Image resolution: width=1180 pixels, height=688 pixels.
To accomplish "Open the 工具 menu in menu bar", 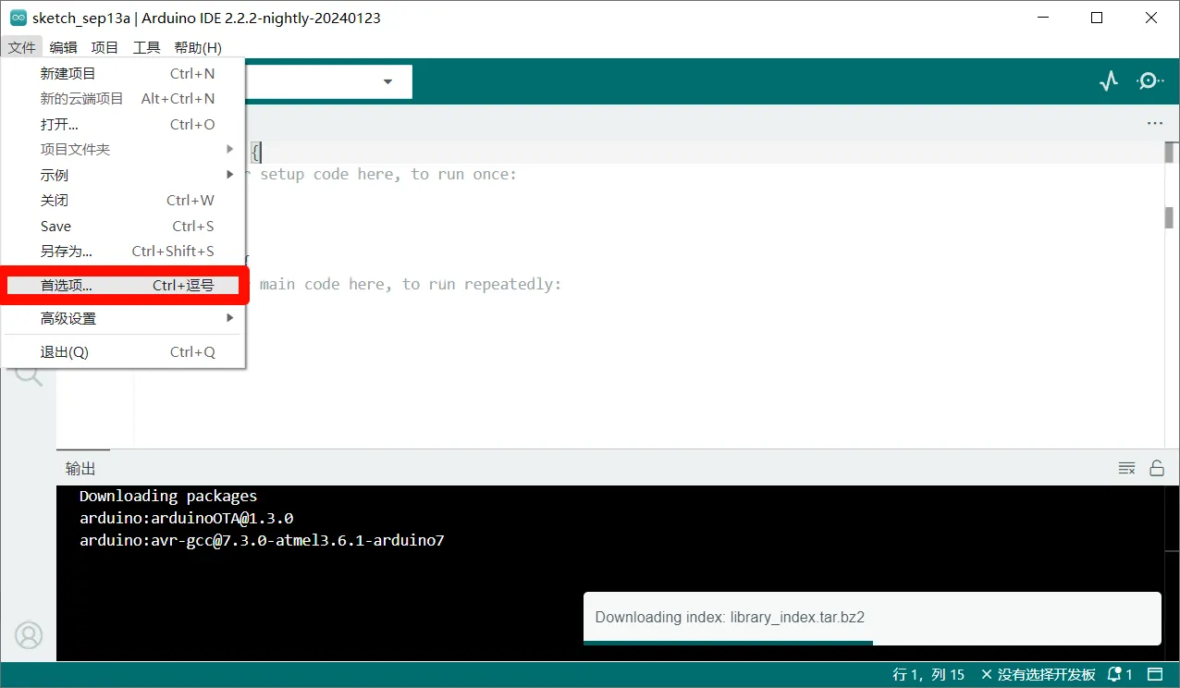I will coord(146,47).
